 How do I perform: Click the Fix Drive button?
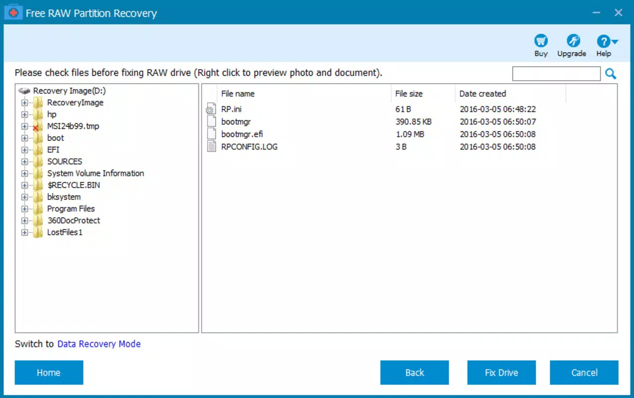502,373
